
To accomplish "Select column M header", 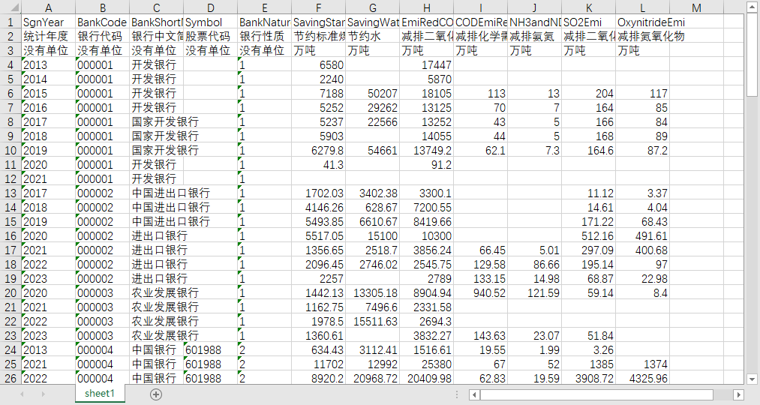I will 696,7.
